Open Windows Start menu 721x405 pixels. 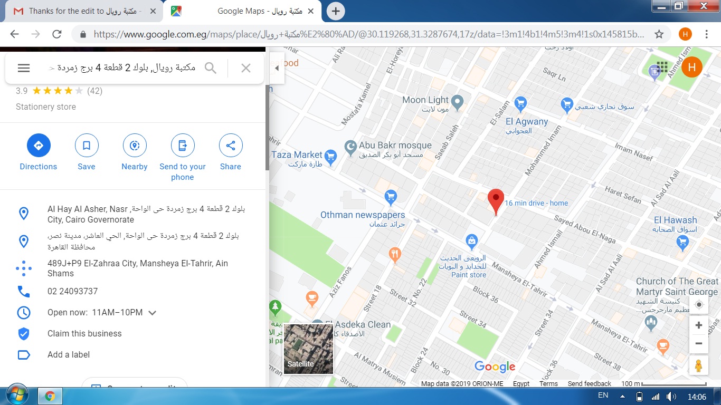(x=18, y=396)
